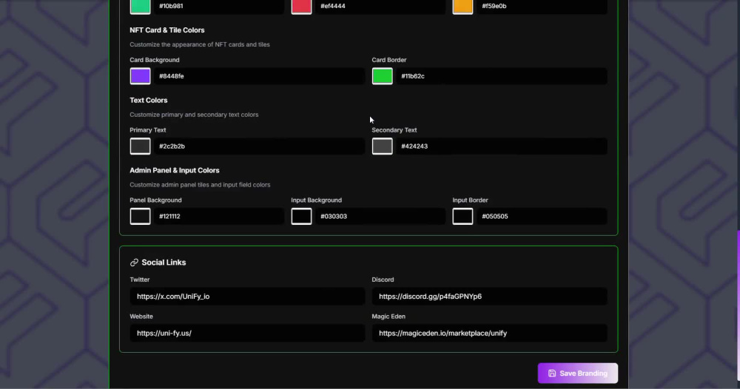Open the green #10b981 color swatch
740x389 pixels.
[x=140, y=7]
